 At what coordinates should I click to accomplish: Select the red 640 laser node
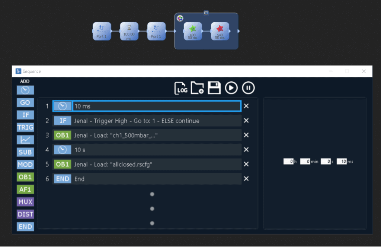[x=220, y=31]
